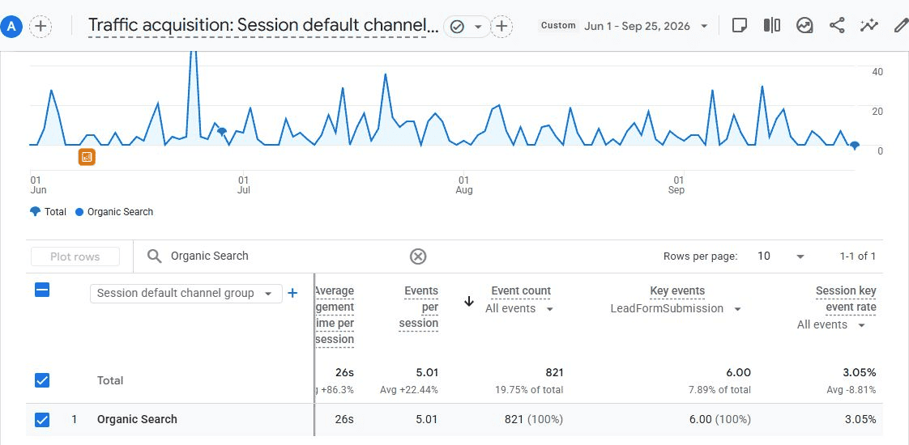Click the end-of-line data point marker on chart
Image resolution: width=909 pixels, height=445 pixels.
854,146
